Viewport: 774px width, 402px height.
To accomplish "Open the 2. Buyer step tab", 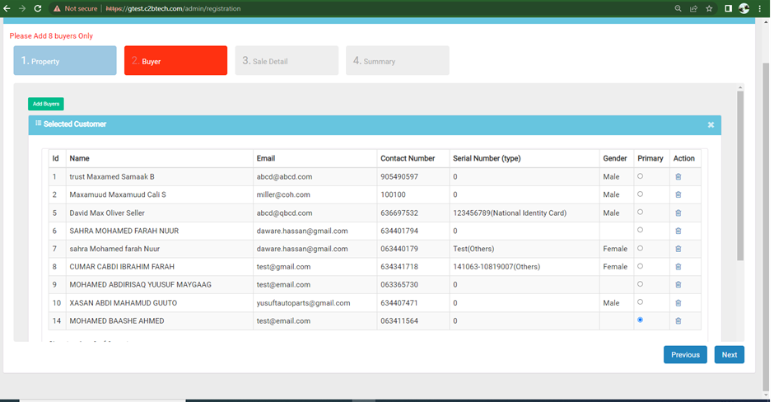I will [175, 61].
